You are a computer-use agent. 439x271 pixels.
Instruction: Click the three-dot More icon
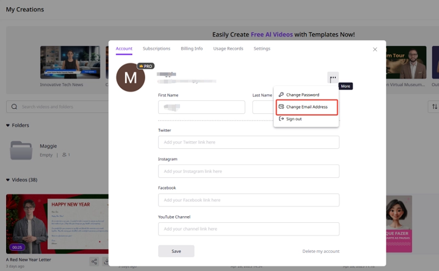tap(333, 78)
